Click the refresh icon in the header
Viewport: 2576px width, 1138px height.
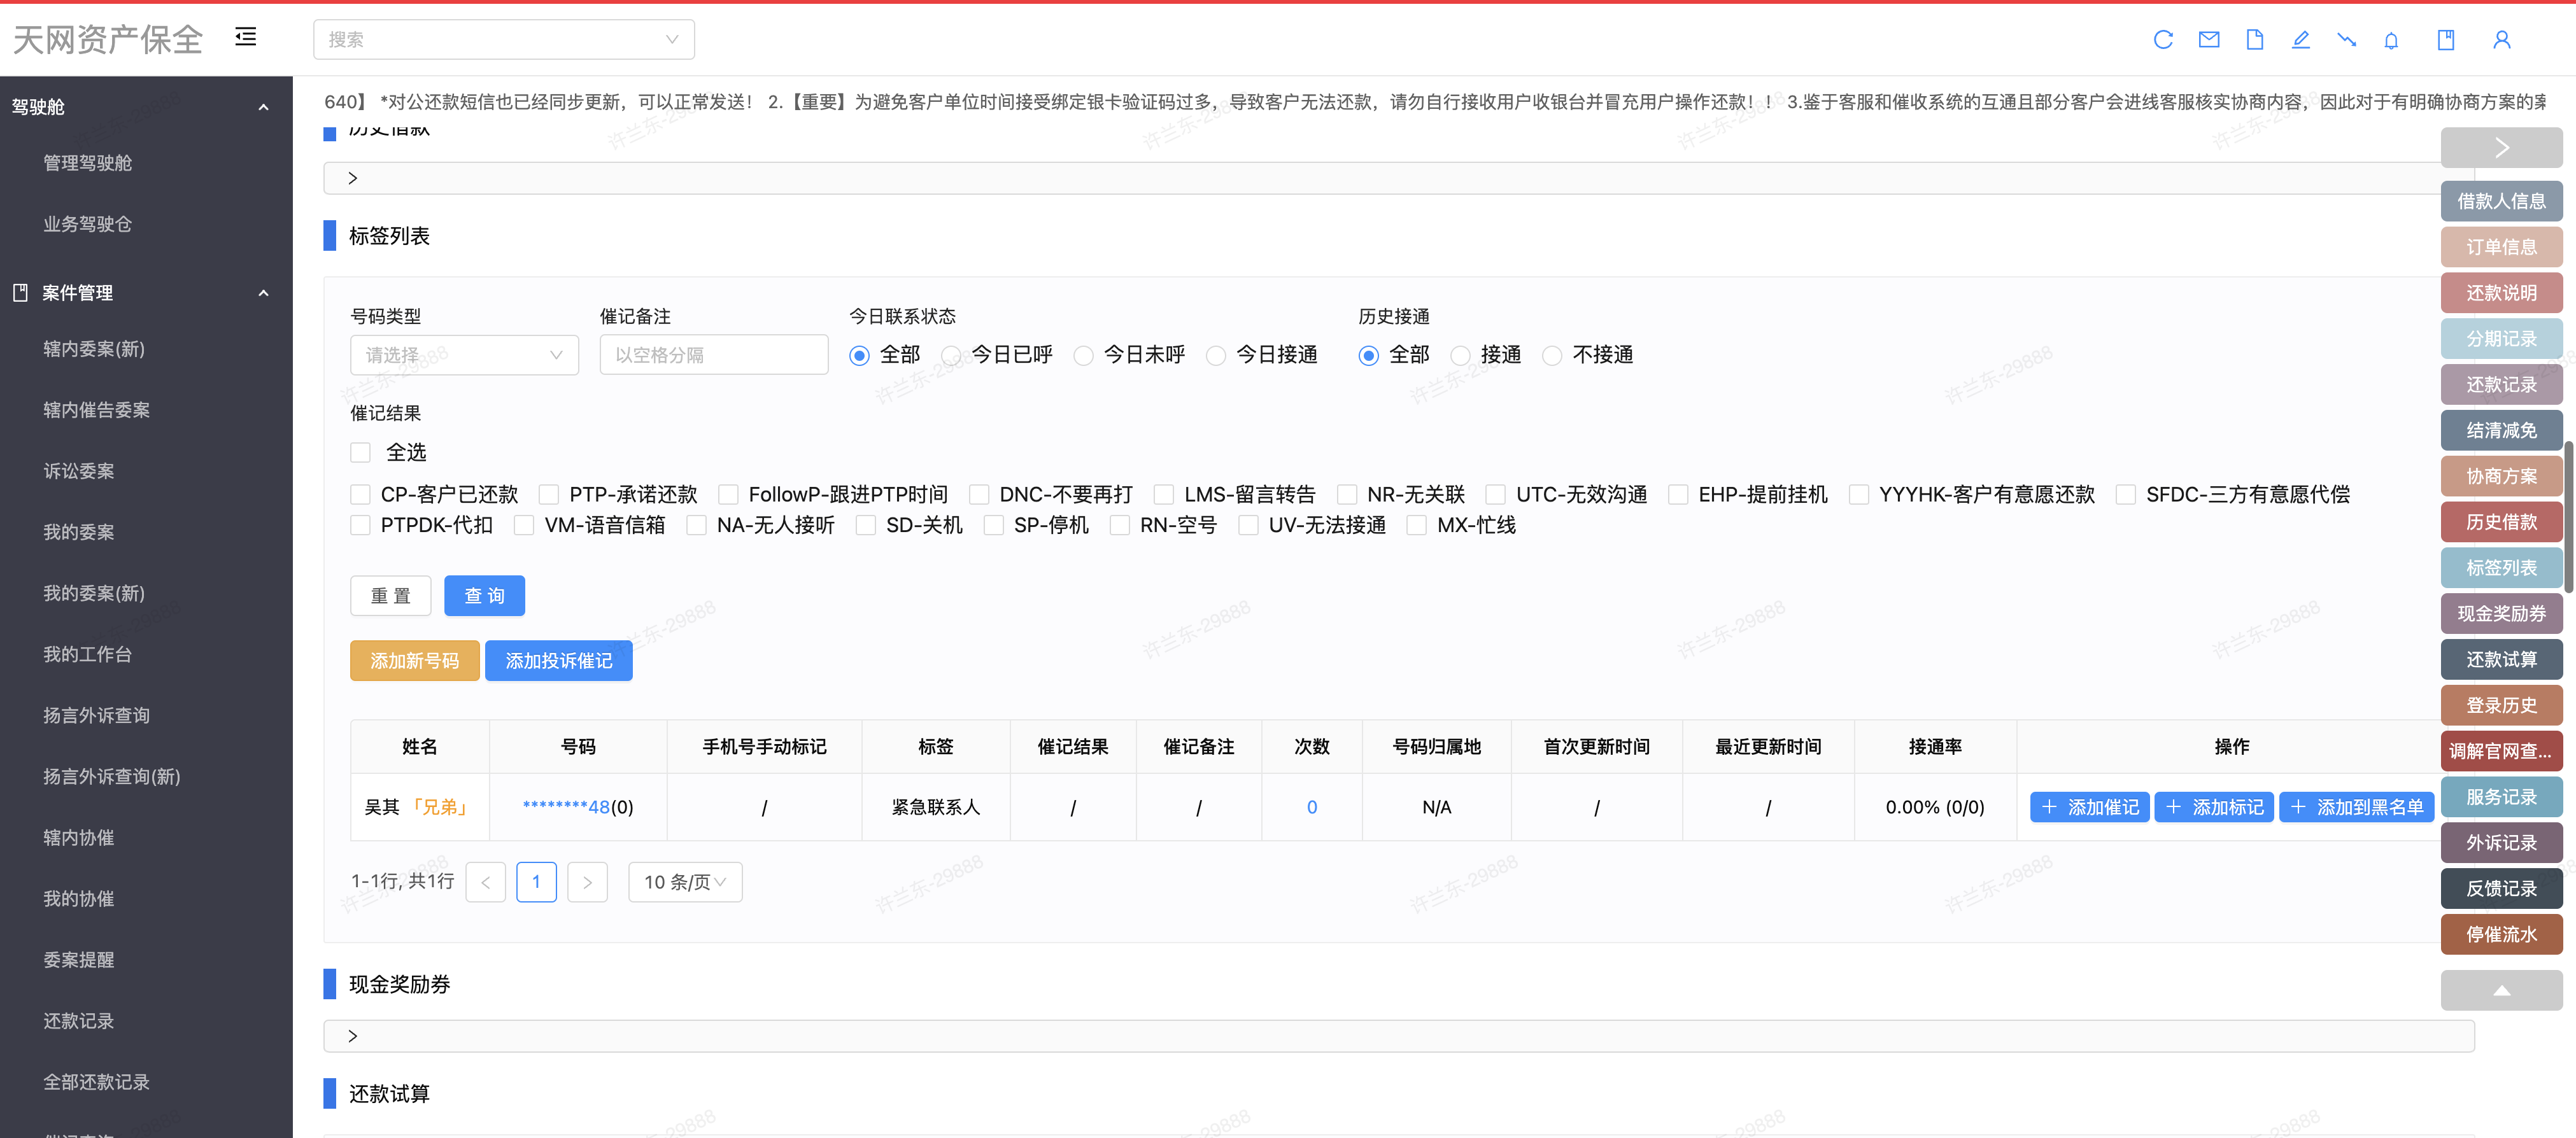(2163, 40)
